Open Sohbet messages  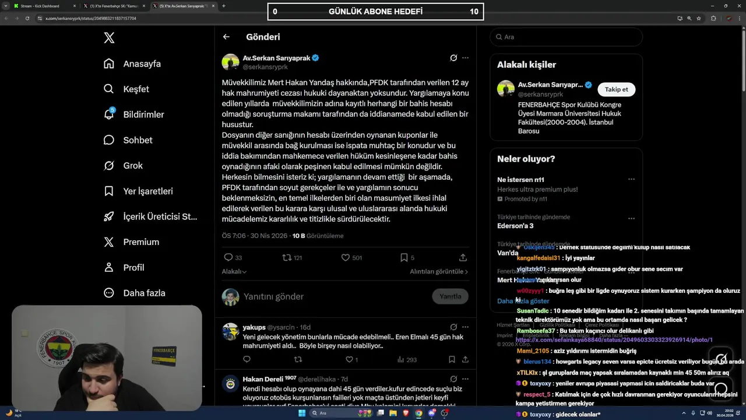(x=128, y=140)
